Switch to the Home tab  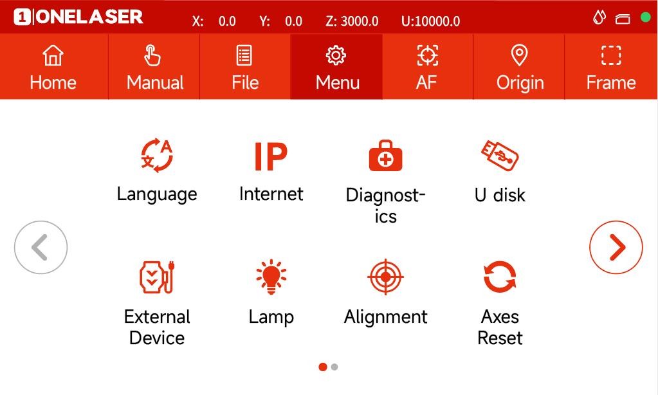53,67
